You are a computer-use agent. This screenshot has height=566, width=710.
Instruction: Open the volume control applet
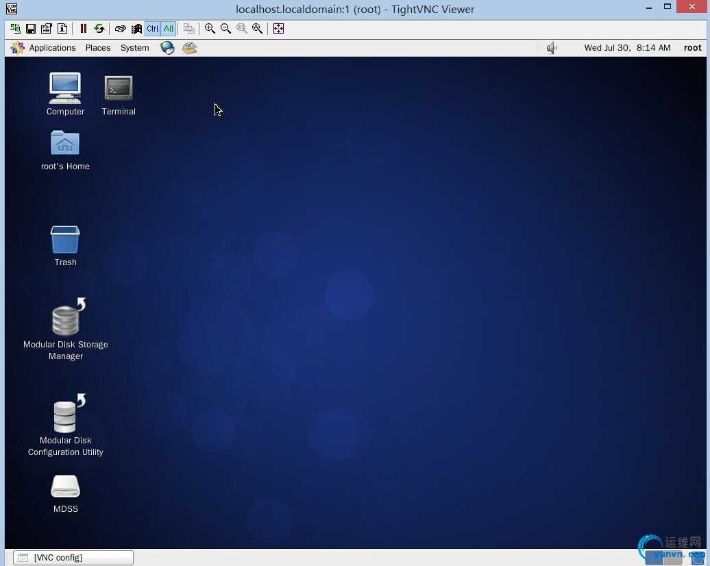(x=552, y=47)
